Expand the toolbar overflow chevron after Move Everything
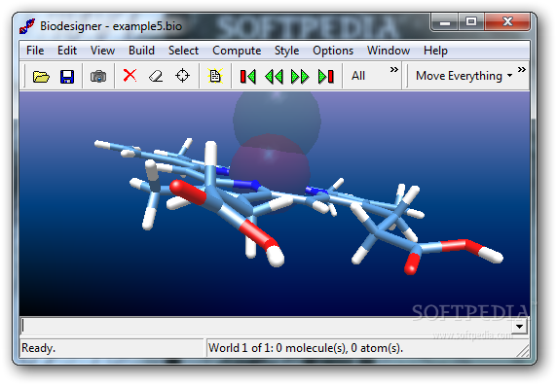 coord(522,69)
